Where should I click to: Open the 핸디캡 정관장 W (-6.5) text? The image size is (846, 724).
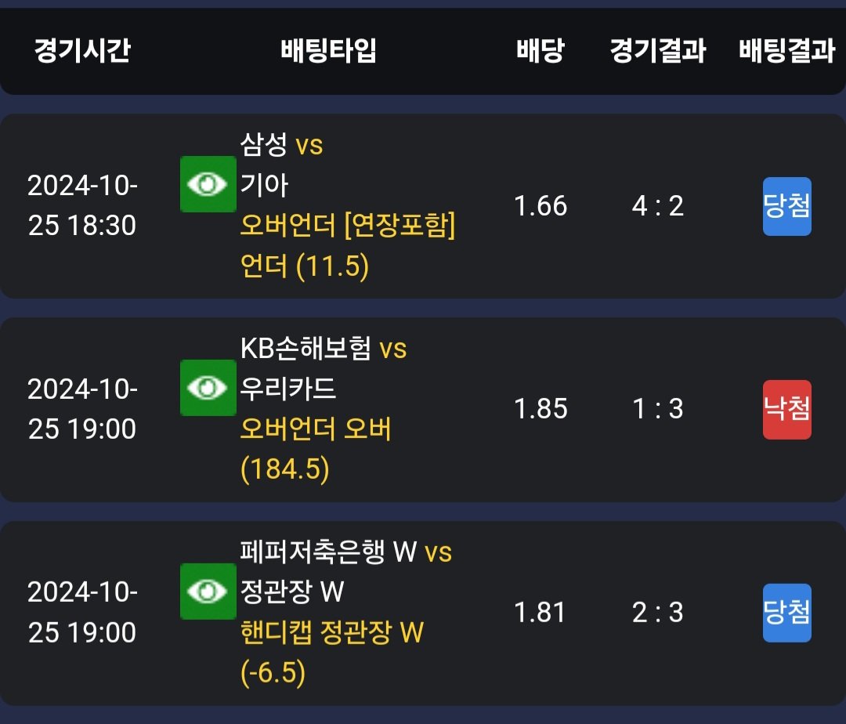point(332,652)
